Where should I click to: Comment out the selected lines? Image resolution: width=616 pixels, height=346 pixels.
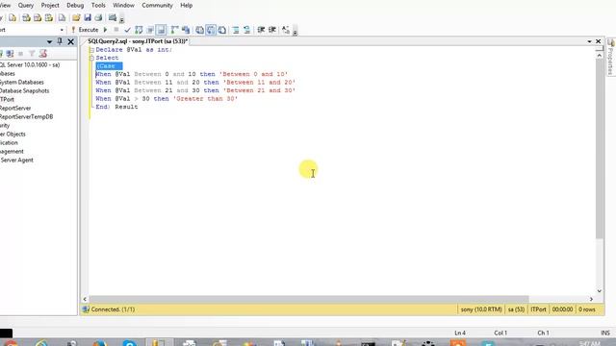click(x=236, y=30)
